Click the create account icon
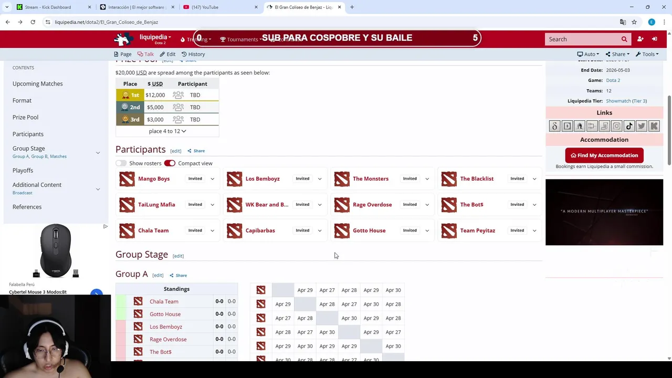672x378 pixels. coord(640,39)
